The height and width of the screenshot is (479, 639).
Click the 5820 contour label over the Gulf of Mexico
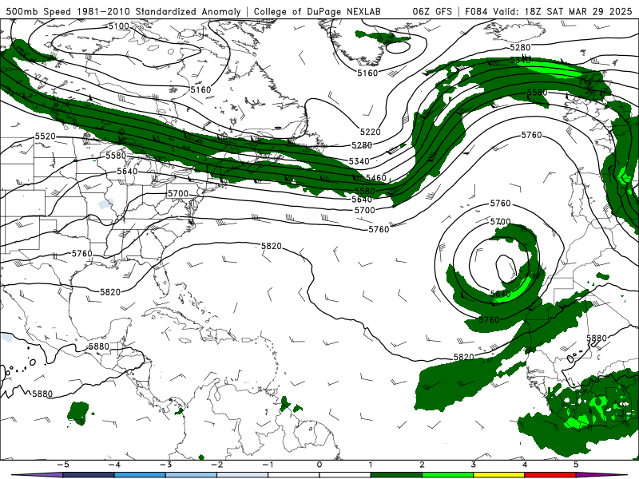point(110,292)
